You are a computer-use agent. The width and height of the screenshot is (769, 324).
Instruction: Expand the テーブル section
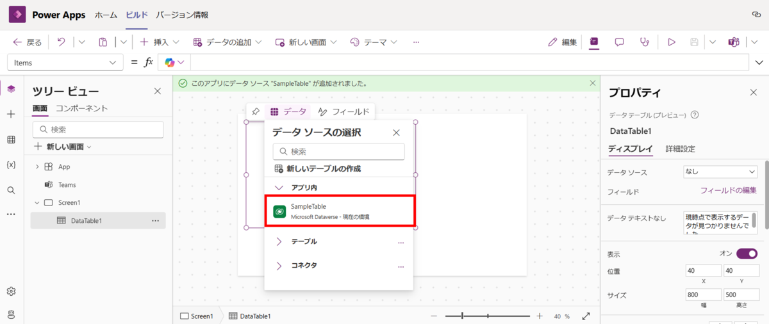(279, 241)
